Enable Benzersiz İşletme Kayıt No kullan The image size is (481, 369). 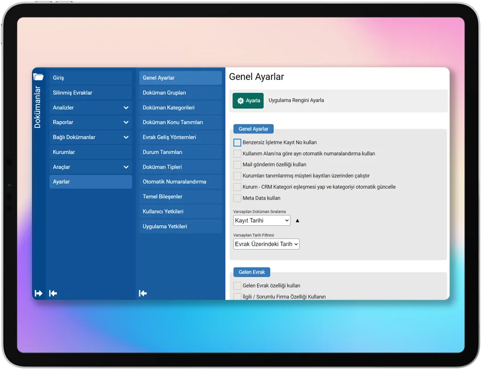coord(237,143)
